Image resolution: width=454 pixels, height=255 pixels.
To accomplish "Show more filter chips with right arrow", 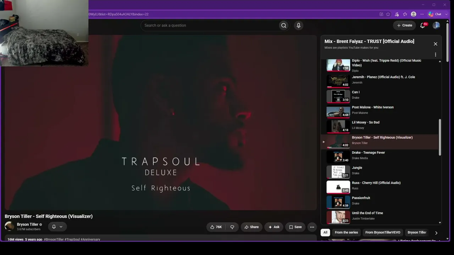I will (x=436, y=233).
